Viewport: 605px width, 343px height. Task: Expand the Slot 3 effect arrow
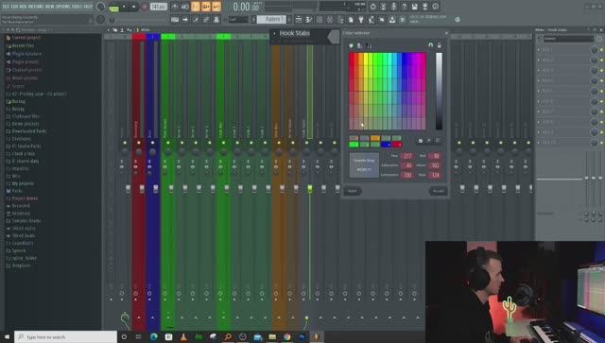click(x=539, y=70)
